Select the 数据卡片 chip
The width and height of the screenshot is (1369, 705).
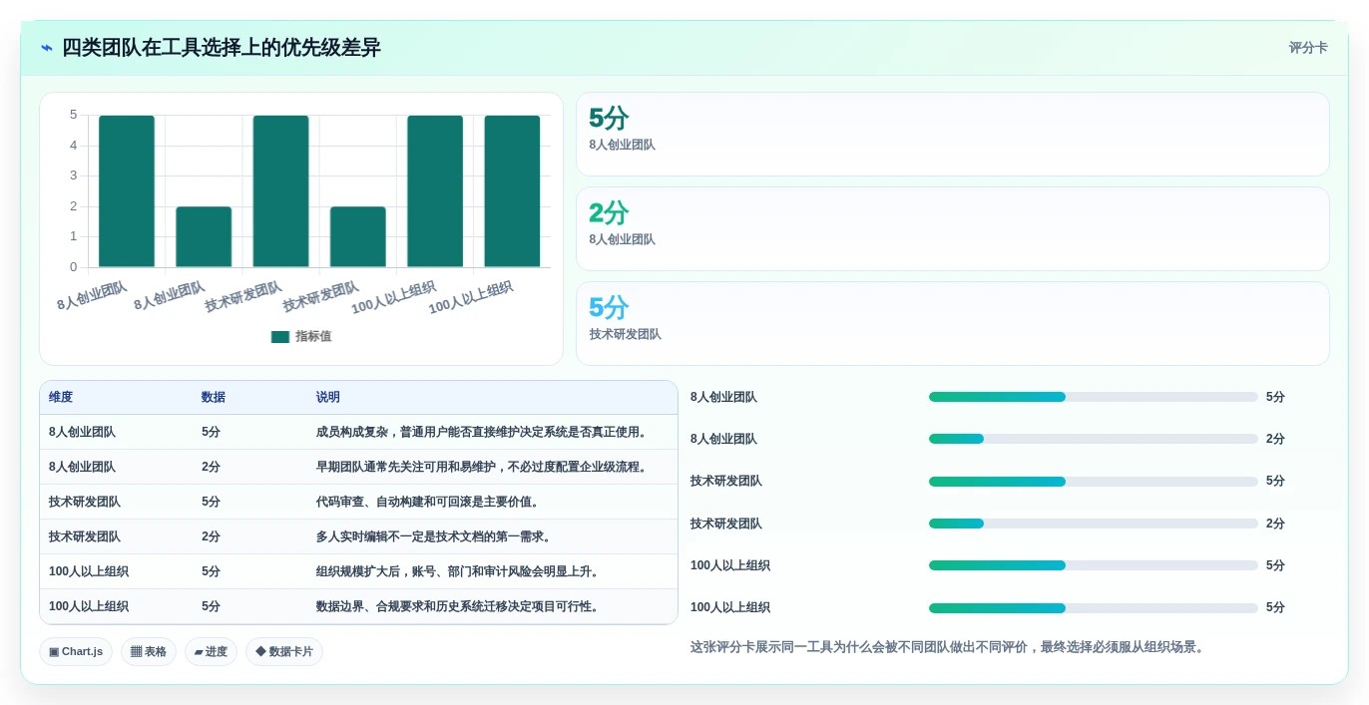tap(284, 652)
